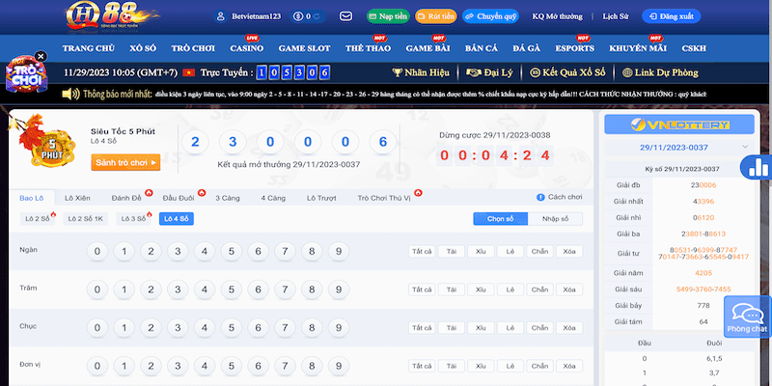Screen dimensions: 772x386
Task: Pick number 5 in the Ngàn row
Action: click(x=231, y=252)
